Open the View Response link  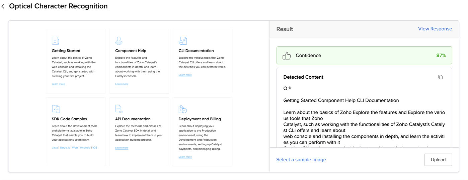[435, 29]
